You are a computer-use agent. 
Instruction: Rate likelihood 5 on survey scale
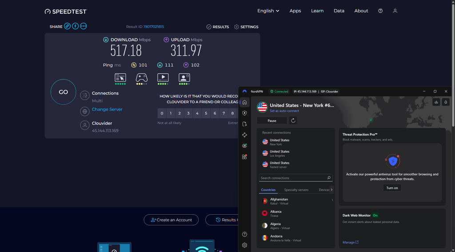(206, 113)
